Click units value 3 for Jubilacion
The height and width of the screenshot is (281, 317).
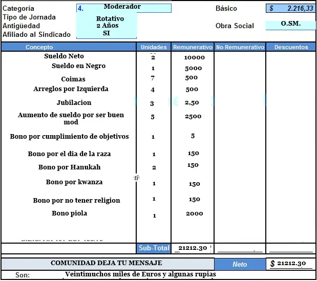pyautogui.click(x=152, y=103)
